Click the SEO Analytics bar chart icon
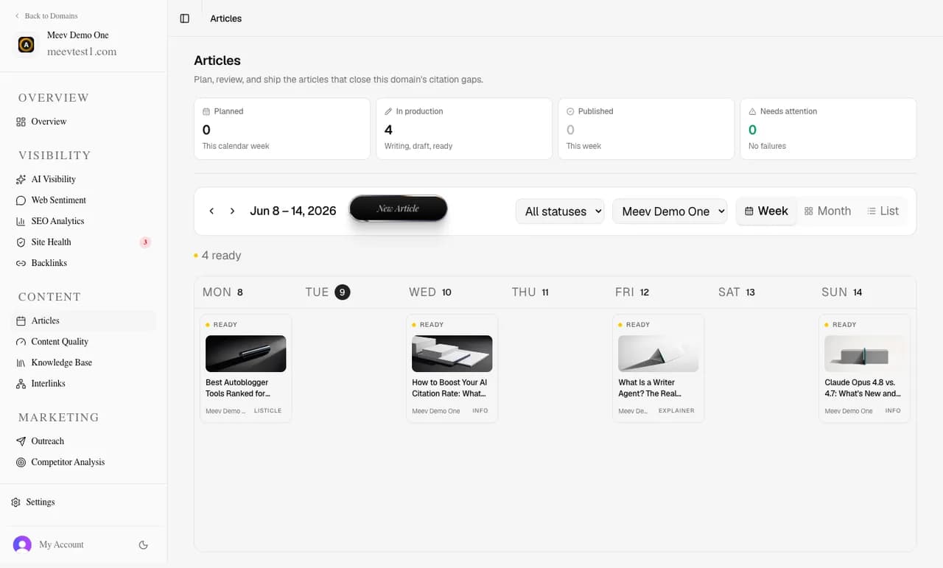 (21, 221)
